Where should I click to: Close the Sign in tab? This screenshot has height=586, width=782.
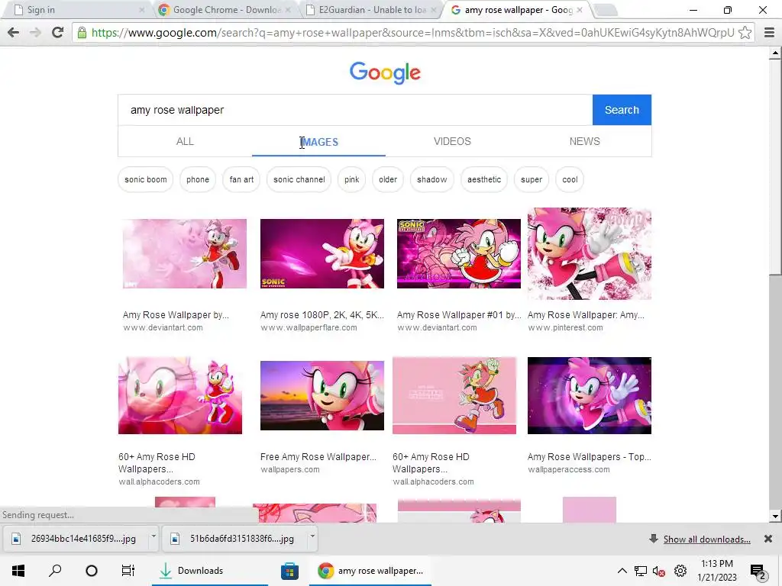click(142, 9)
